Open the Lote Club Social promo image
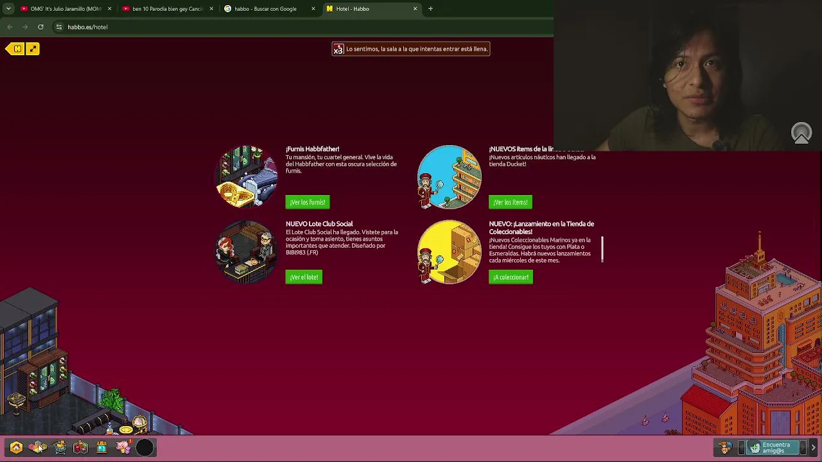The width and height of the screenshot is (822, 462). coord(247,252)
